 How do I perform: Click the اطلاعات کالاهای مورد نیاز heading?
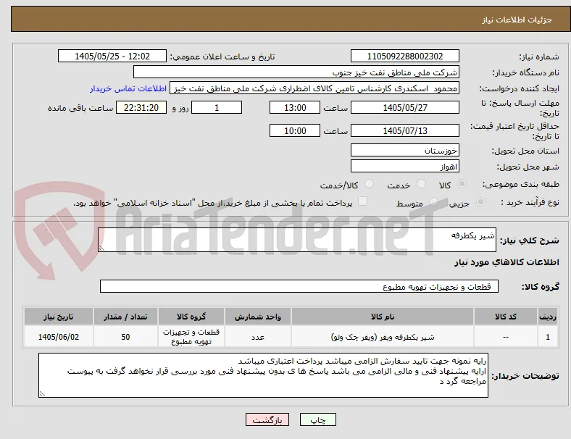[x=507, y=262]
